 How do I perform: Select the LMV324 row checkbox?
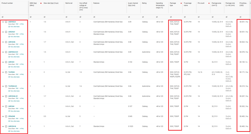pos(6,62)
